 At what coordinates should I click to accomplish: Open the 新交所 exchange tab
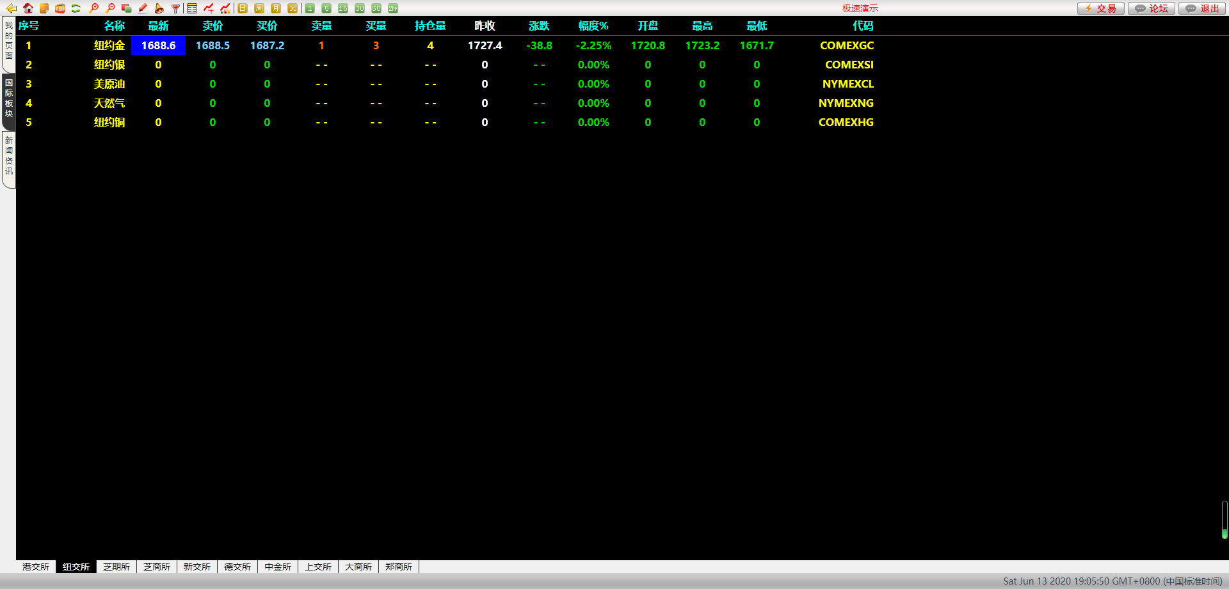(197, 567)
